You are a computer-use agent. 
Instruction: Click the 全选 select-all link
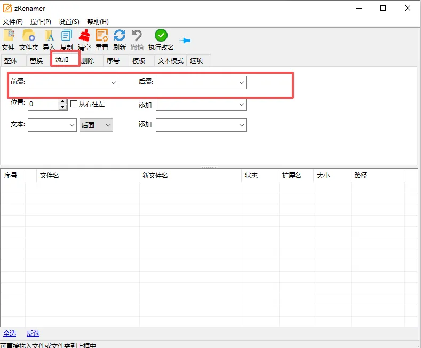[x=10, y=334]
